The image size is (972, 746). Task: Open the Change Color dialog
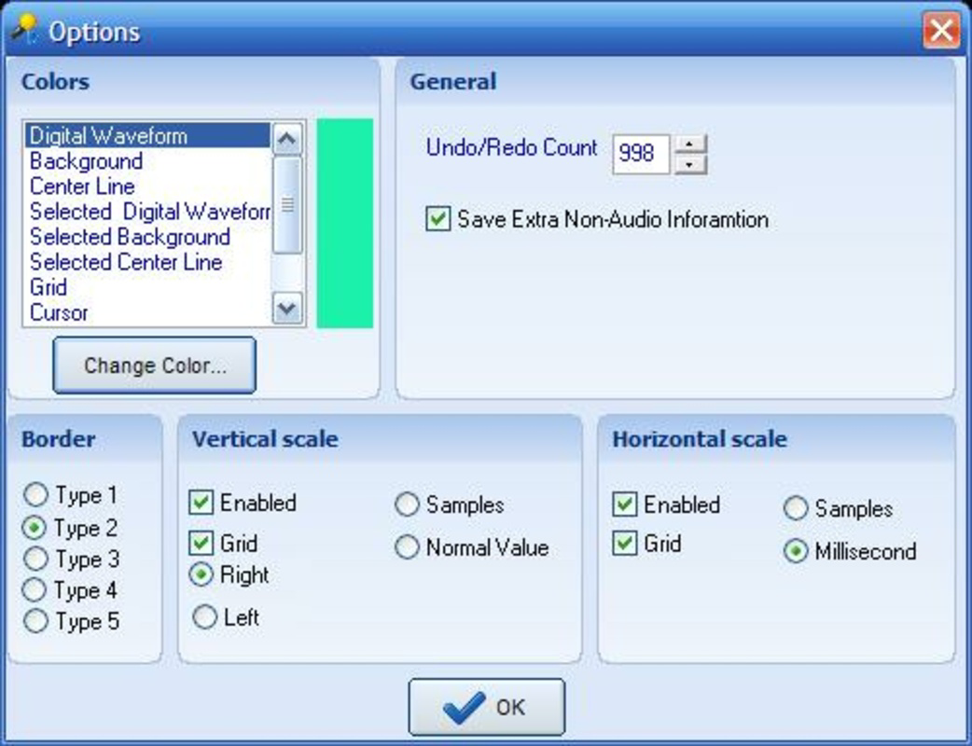point(154,365)
